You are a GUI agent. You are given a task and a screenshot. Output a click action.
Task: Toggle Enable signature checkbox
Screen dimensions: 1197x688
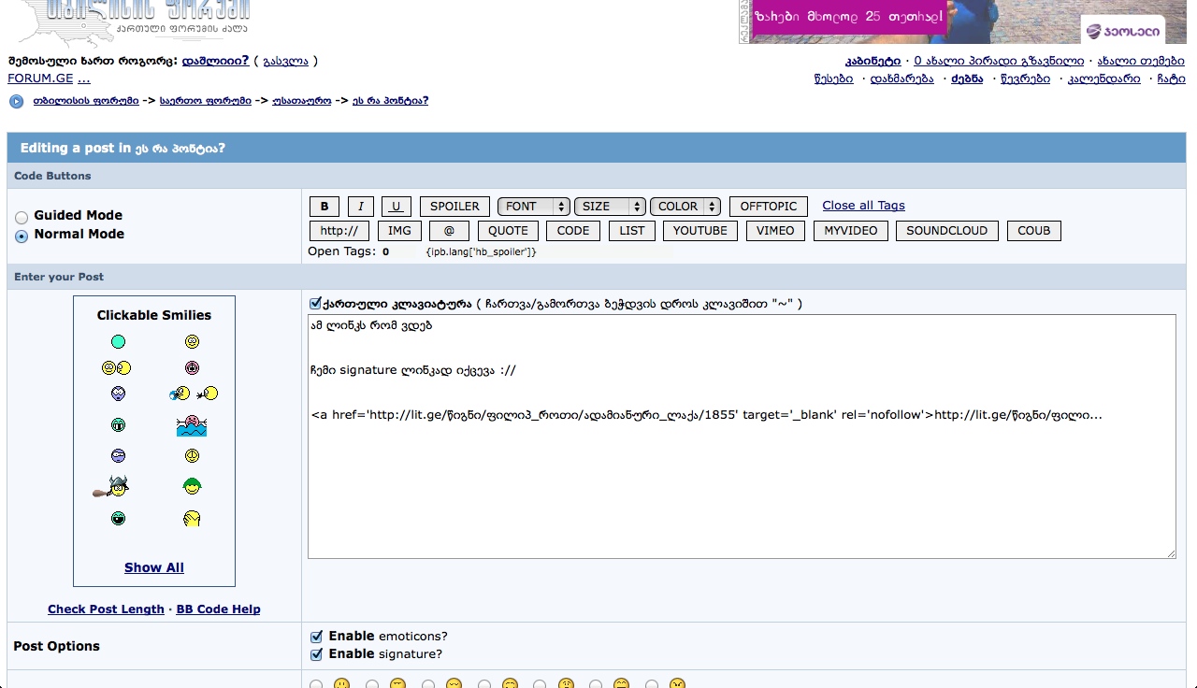(x=316, y=654)
